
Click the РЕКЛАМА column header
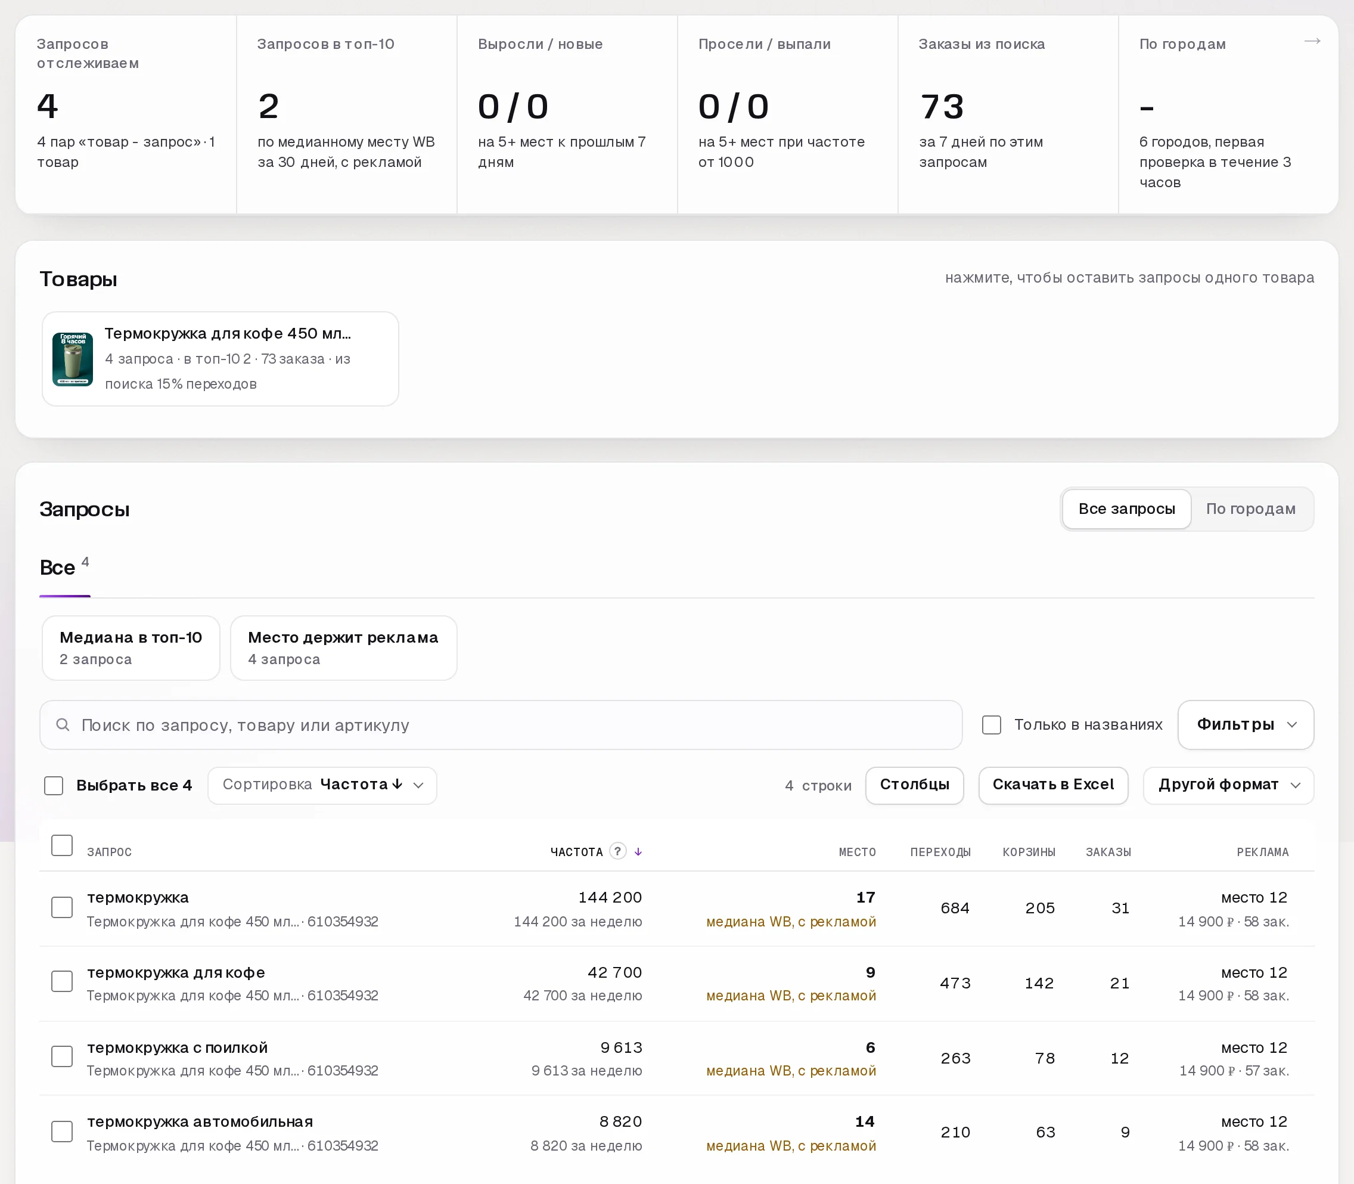coord(1263,853)
